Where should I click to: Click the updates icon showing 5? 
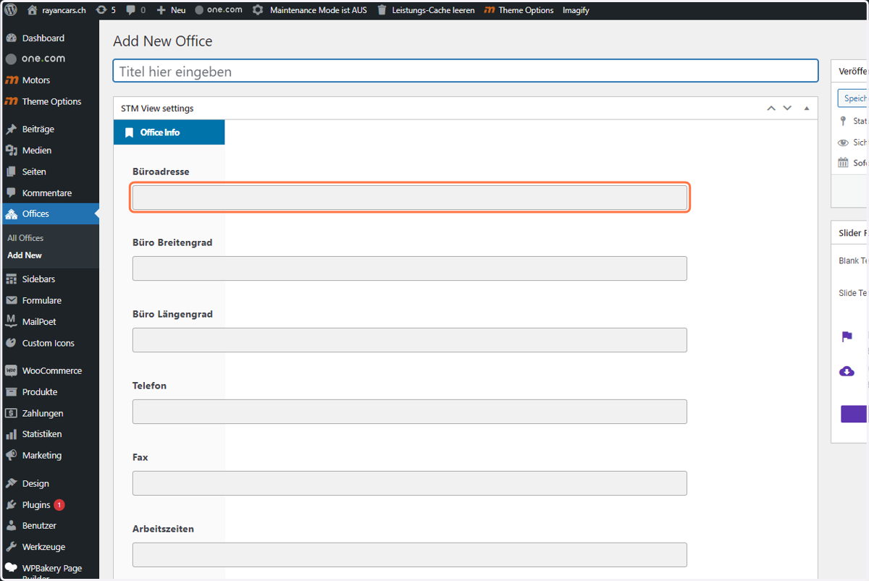(106, 10)
